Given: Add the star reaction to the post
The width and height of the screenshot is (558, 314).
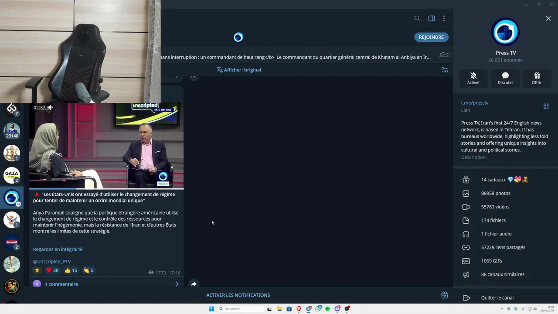Looking at the screenshot, I should point(37,270).
